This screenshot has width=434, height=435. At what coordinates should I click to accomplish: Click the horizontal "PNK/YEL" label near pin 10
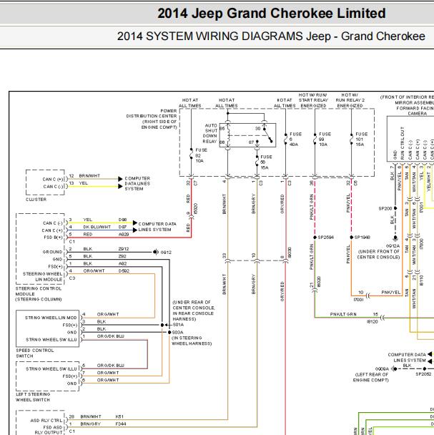[391, 293]
